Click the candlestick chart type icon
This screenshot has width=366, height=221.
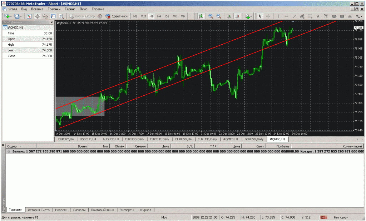[x=201, y=16]
